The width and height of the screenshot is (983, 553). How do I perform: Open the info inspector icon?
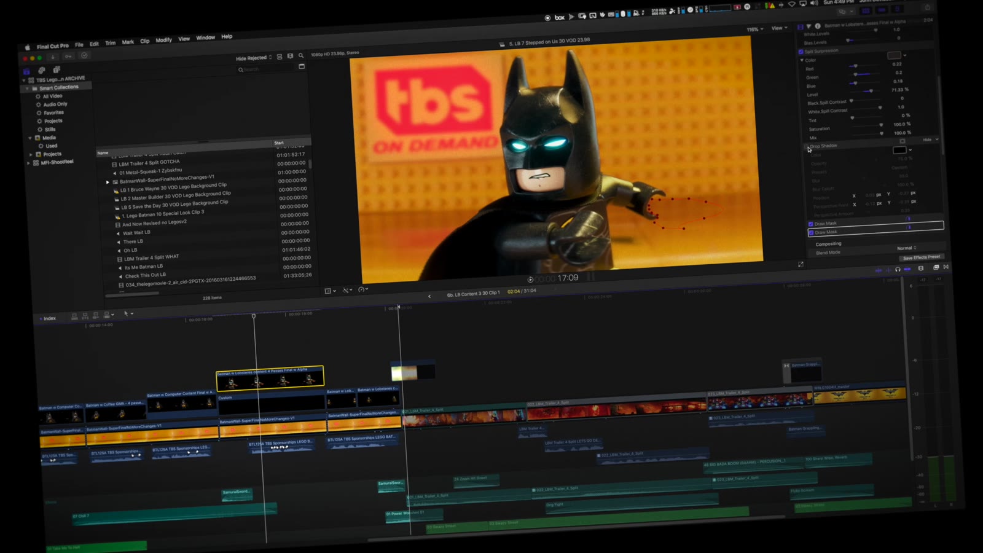click(818, 26)
